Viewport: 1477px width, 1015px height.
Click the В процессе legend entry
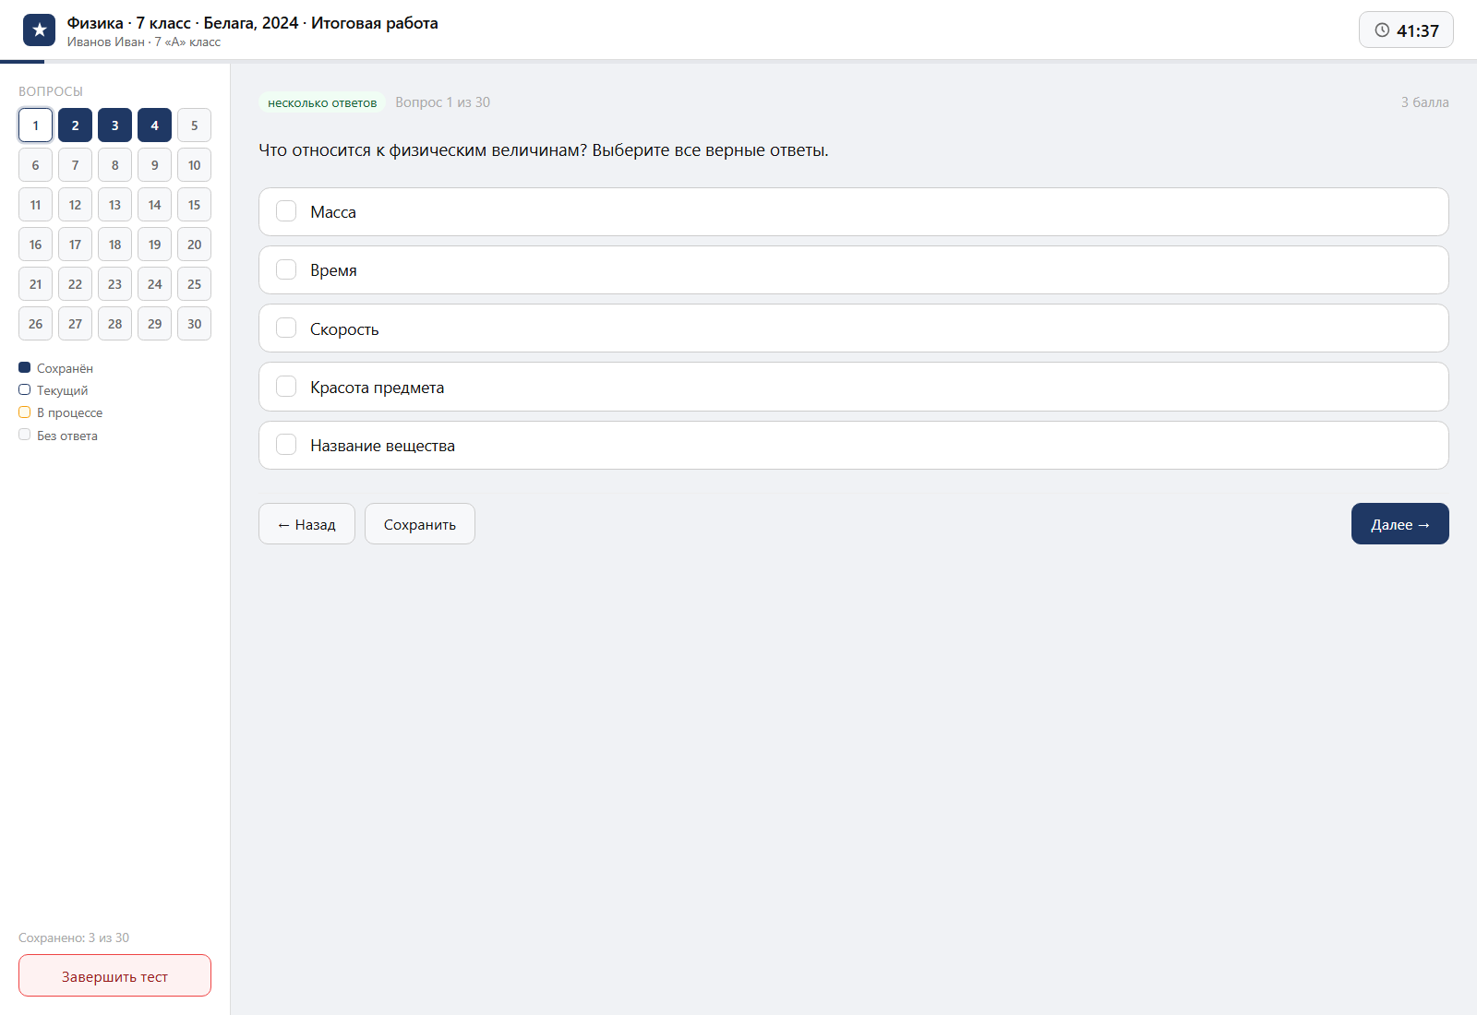(x=60, y=412)
